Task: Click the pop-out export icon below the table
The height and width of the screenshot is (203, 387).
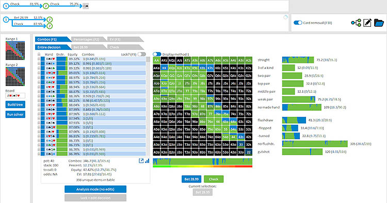Action: [141, 161]
